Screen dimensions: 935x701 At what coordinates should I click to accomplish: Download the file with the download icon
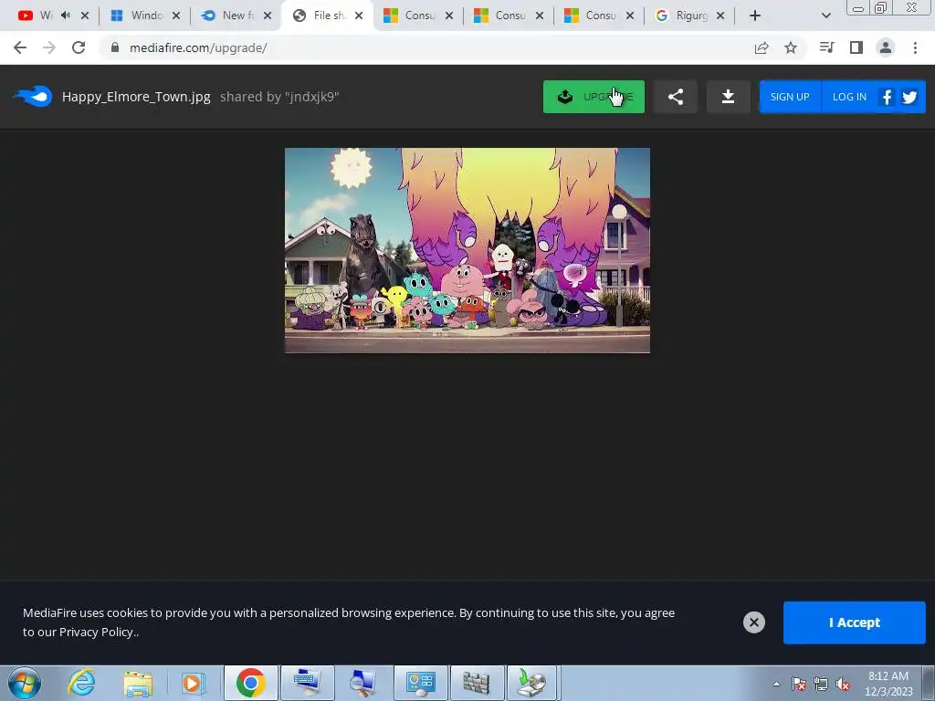coord(728,97)
